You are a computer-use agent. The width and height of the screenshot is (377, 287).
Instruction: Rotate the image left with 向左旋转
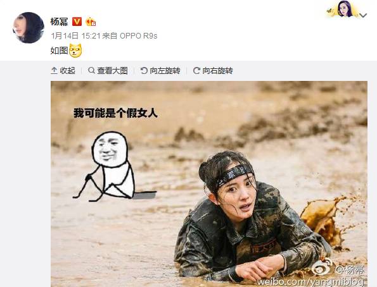[x=160, y=71]
